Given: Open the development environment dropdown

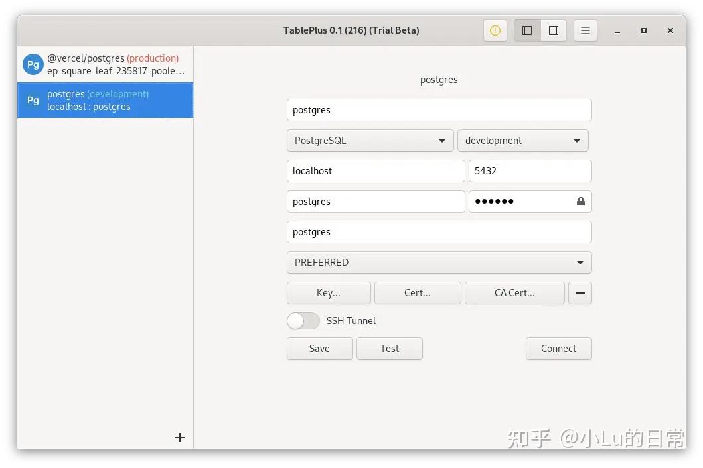Looking at the screenshot, I should [522, 140].
